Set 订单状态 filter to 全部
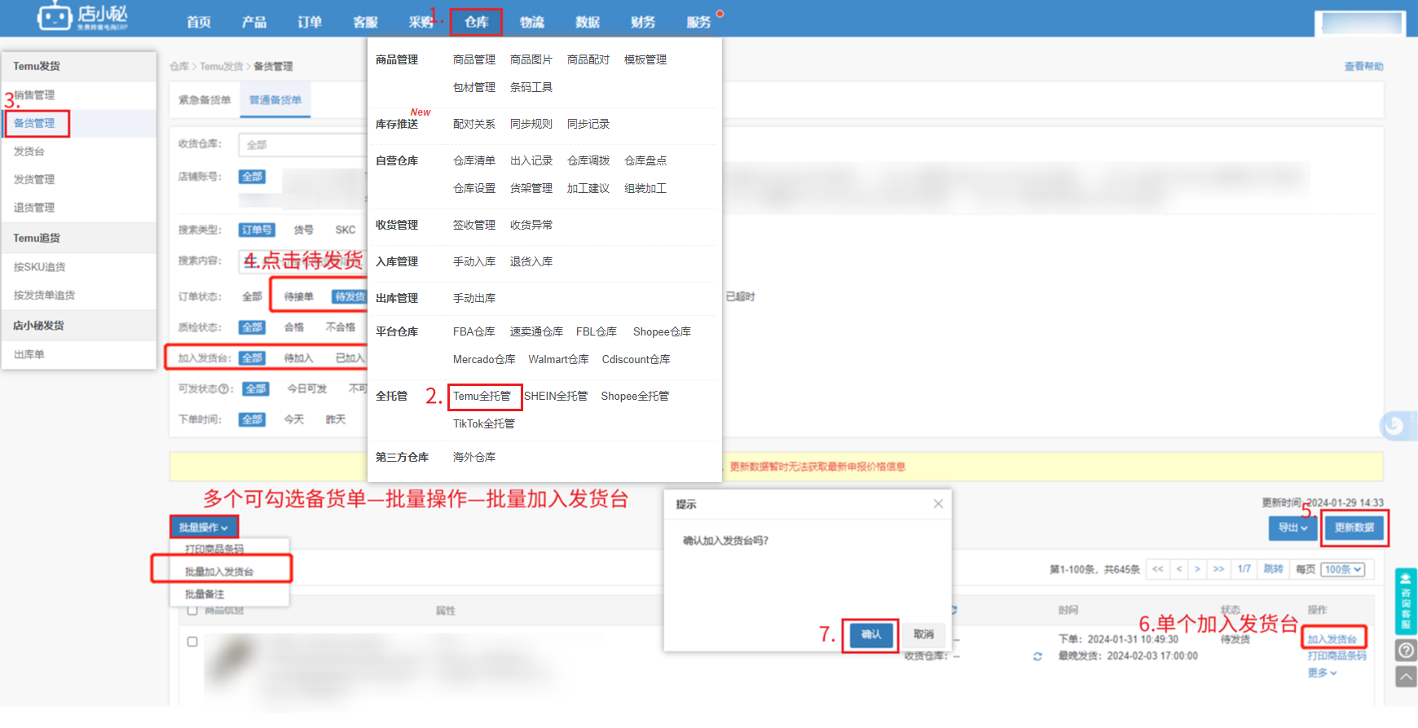1418x728 pixels. tap(252, 296)
